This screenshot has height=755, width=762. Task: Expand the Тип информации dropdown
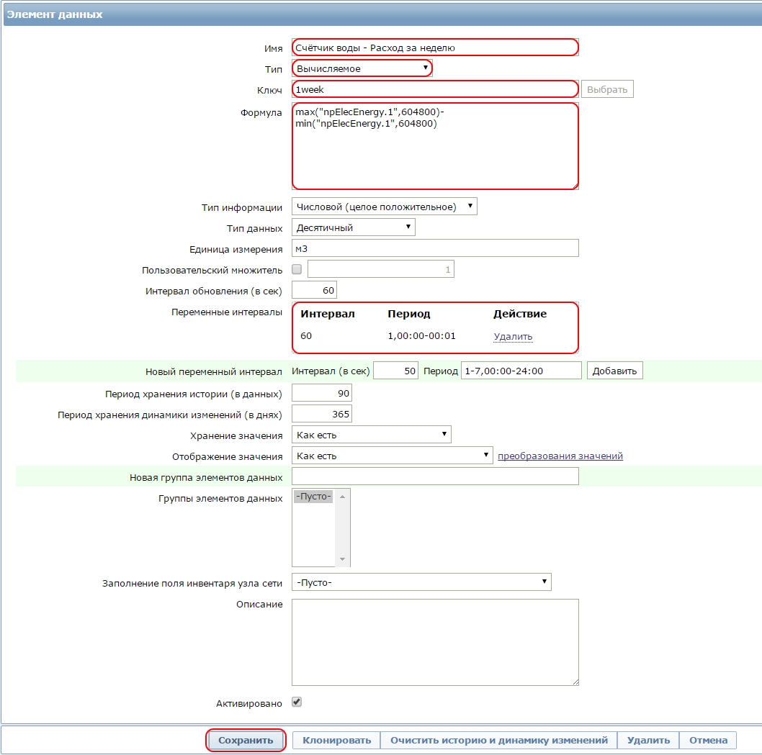[385, 207]
